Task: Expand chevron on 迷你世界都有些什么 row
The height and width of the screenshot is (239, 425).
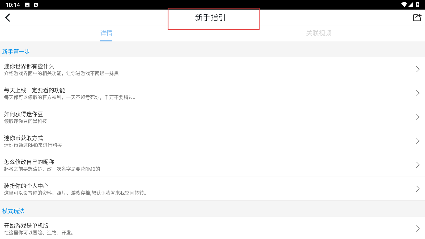Action: (x=418, y=69)
